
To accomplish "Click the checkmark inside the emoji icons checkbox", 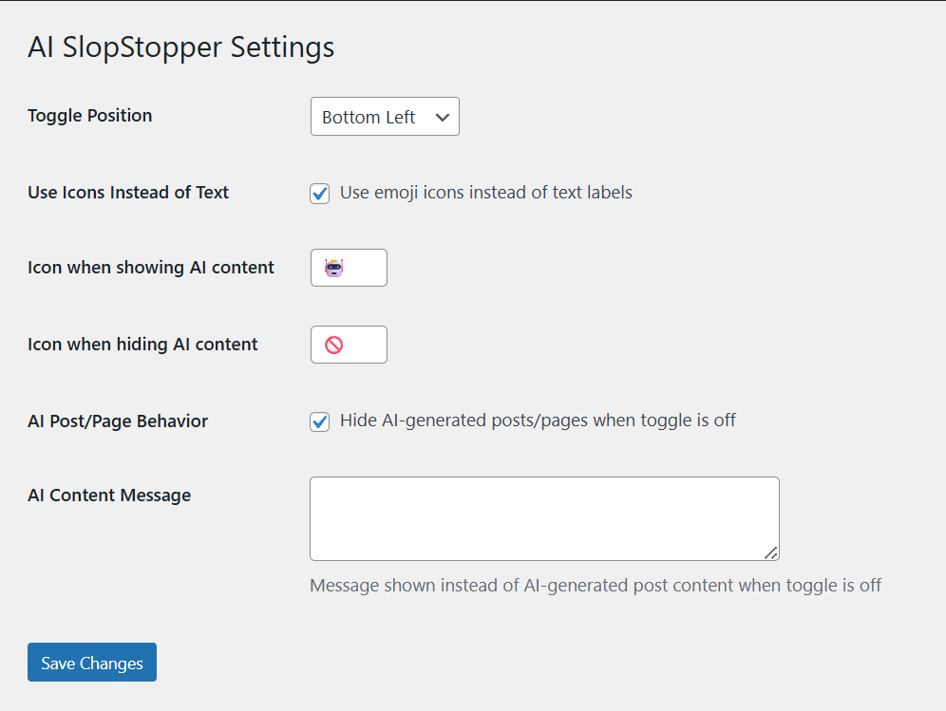I will point(320,194).
